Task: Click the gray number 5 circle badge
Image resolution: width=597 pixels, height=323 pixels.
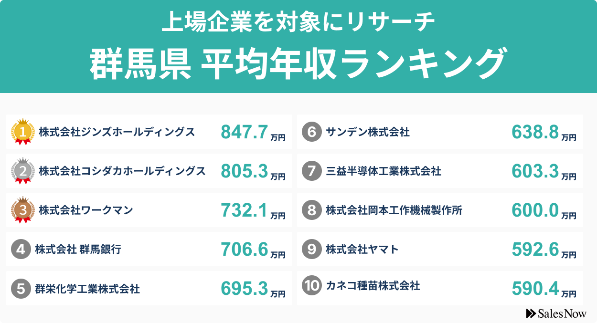Action: [21, 288]
